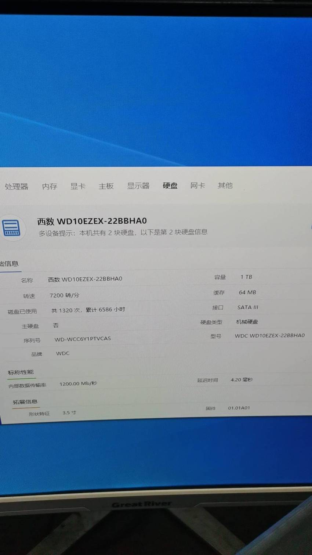Click the 内部数据传输率 label
The height and width of the screenshot is (555, 312).
[x=28, y=386]
